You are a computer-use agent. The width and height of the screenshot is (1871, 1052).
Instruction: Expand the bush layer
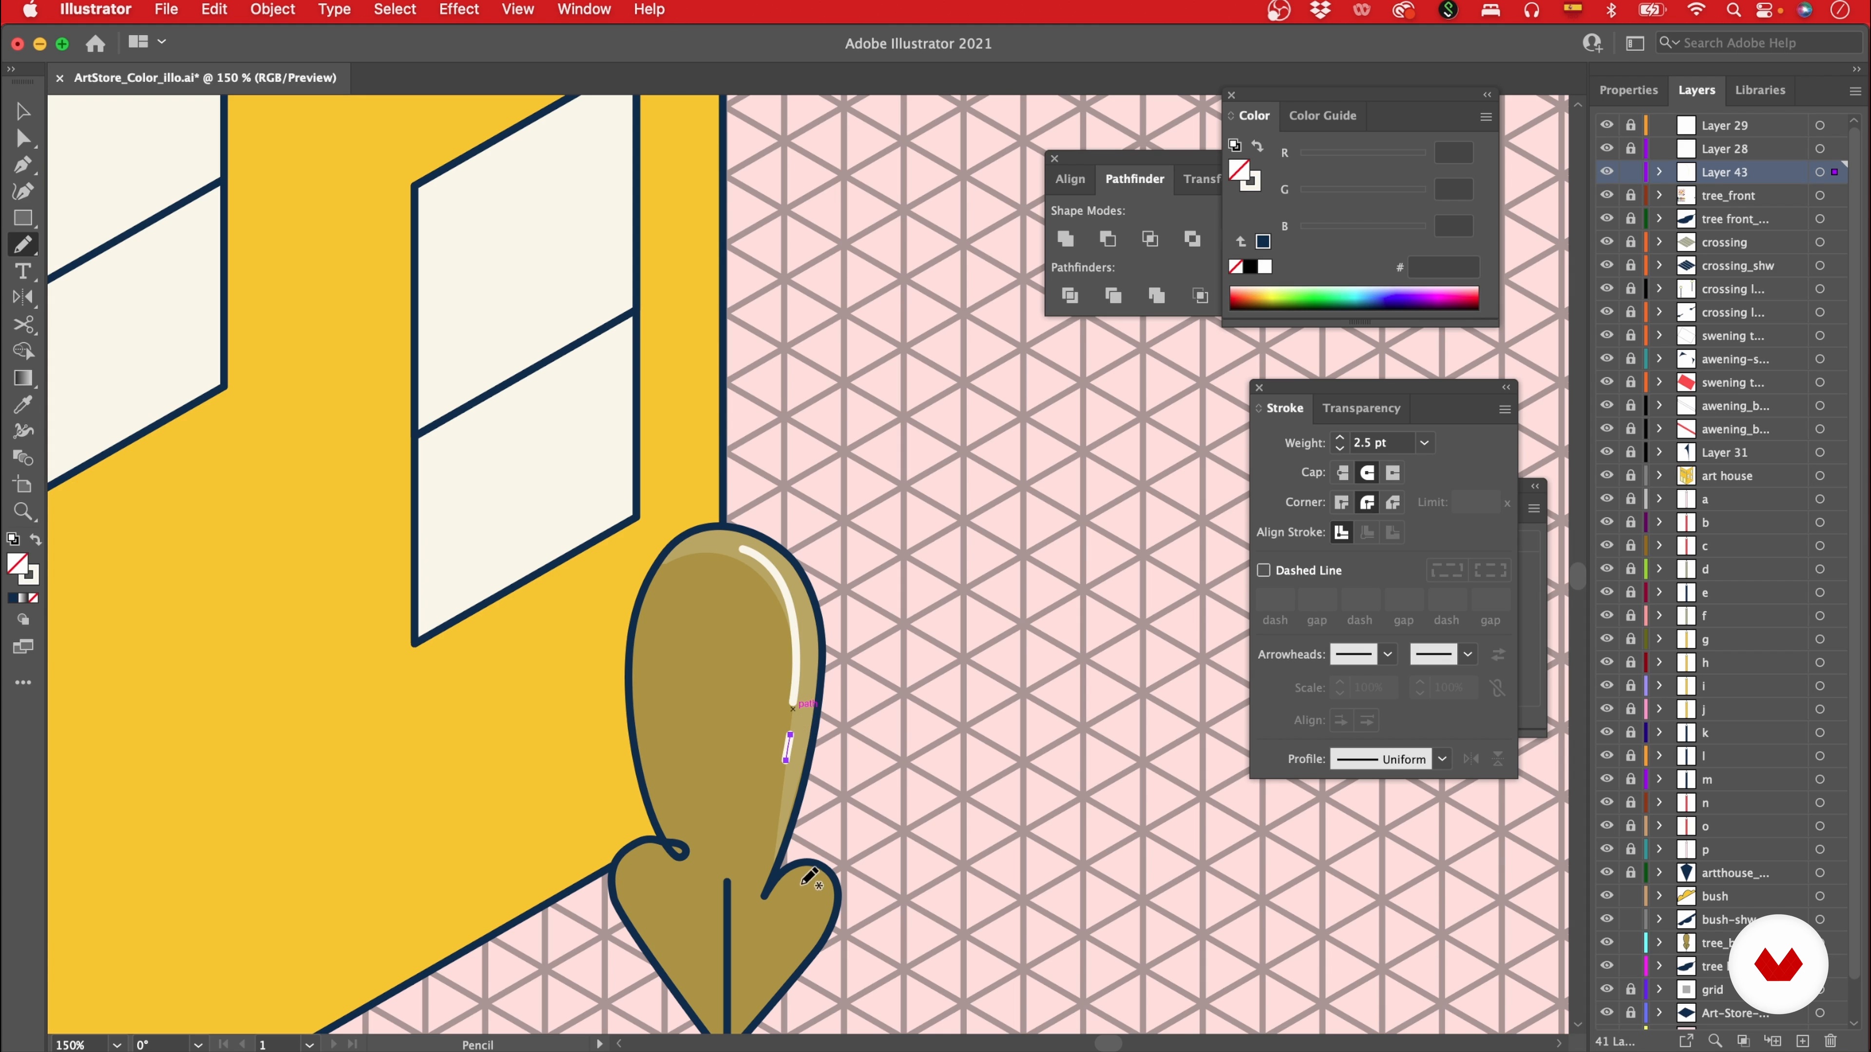coord(1659,896)
